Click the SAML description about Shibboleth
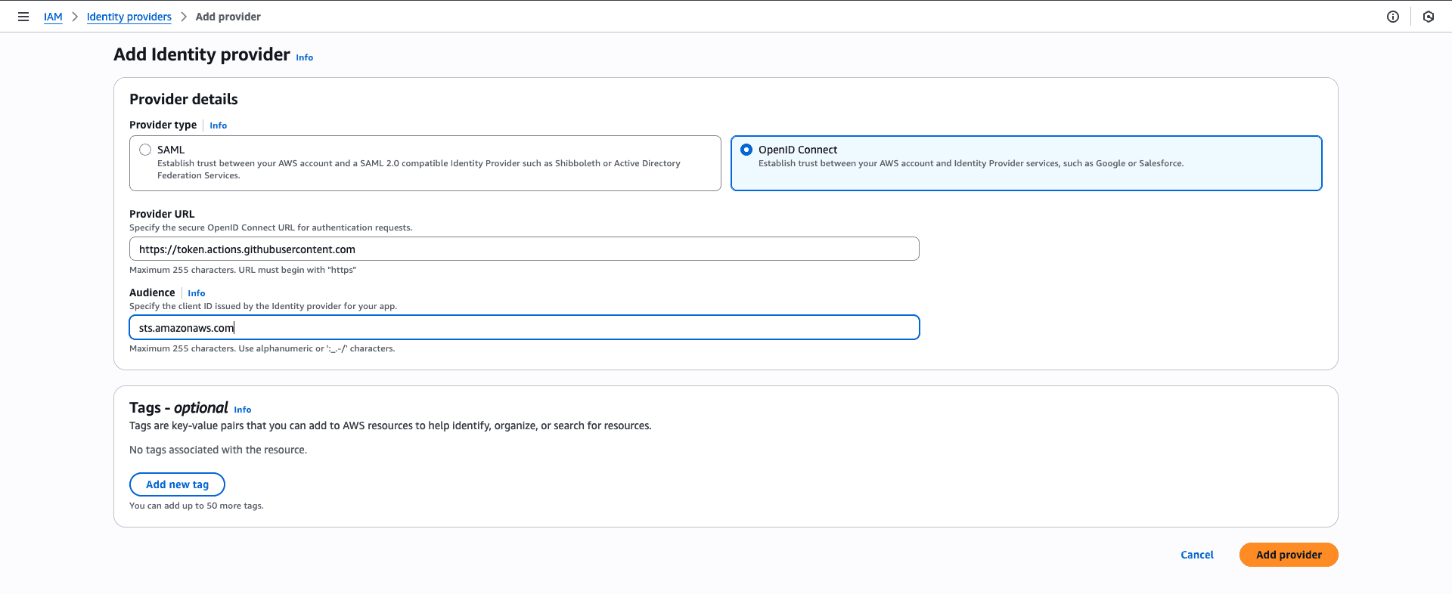 pyautogui.click(x=419, y=169)
